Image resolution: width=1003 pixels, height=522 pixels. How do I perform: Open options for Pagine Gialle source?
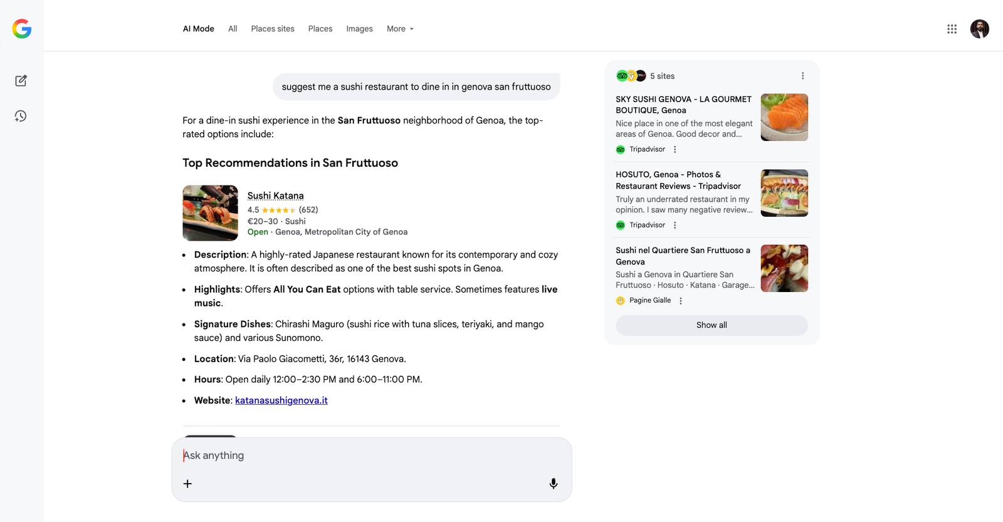click(x=681, y=301)
